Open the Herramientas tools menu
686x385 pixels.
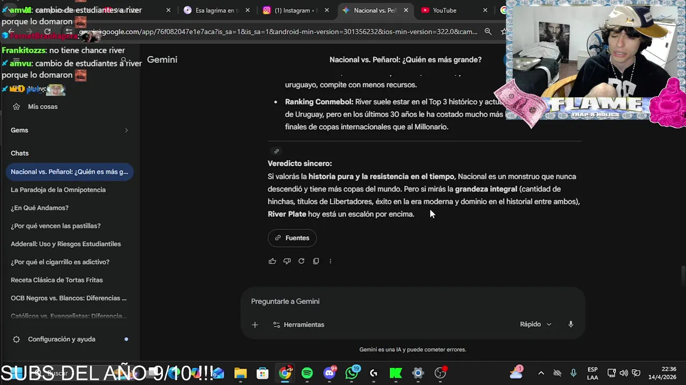coord(299,325)
